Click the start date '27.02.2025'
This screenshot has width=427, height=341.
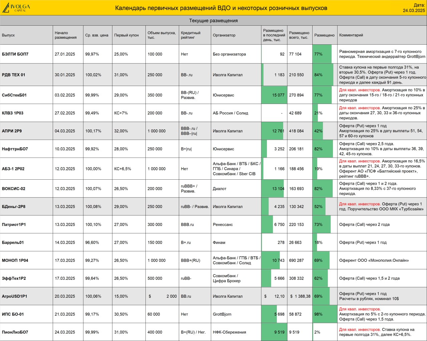coord(65,113)
